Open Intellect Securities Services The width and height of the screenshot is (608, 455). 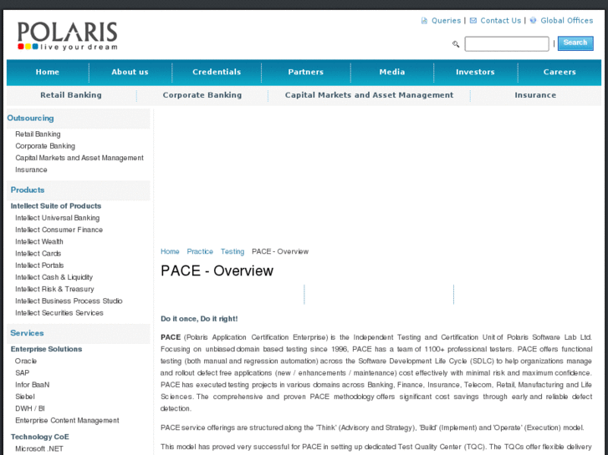(59, 313)
